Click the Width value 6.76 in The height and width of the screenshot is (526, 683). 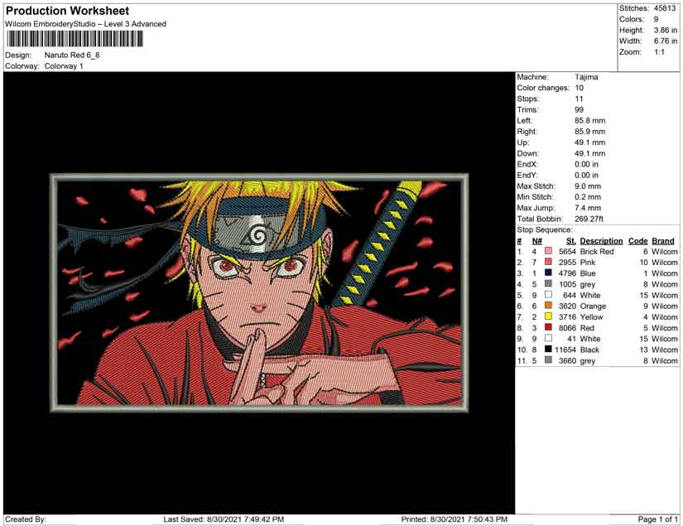point(665,41)
